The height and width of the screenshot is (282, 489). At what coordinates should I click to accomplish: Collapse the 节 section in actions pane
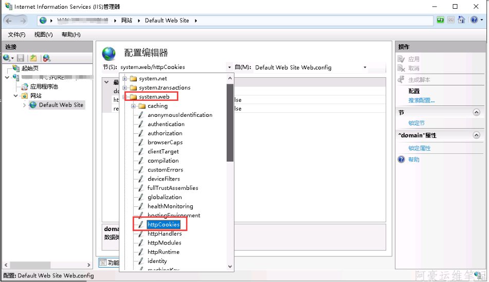[476, 112]
